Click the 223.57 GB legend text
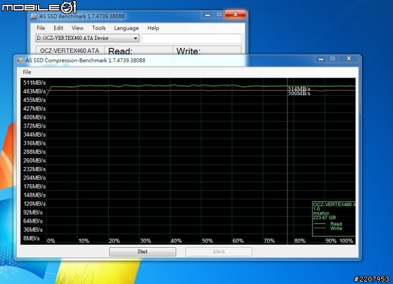 (324, 217)
